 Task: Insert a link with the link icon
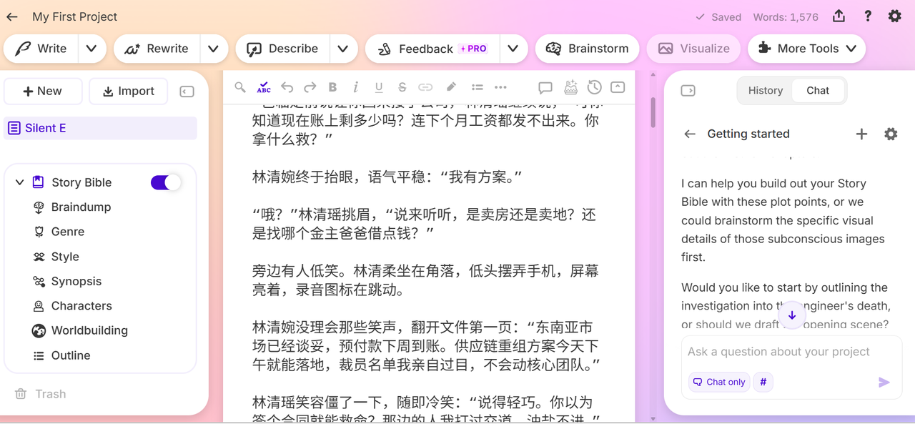tap(425, 87)
